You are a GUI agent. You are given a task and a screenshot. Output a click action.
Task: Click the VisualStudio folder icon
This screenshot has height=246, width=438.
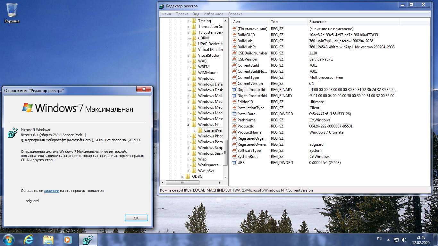pyautogui.click(x=193, y=55)
